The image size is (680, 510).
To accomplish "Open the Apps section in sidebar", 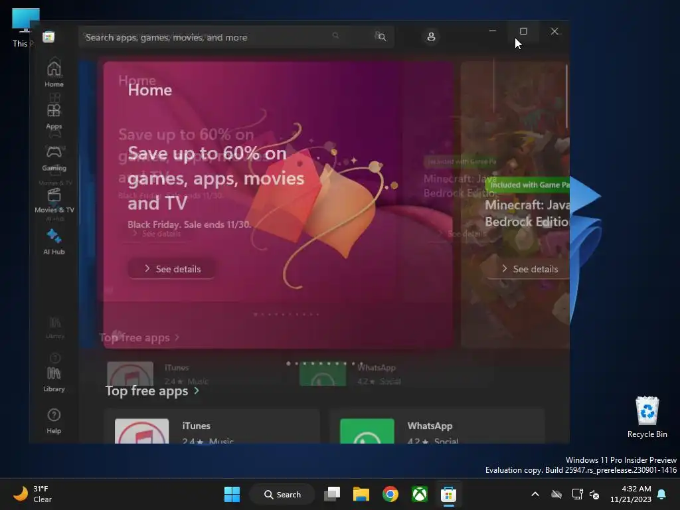I will (x=54, y=116).
